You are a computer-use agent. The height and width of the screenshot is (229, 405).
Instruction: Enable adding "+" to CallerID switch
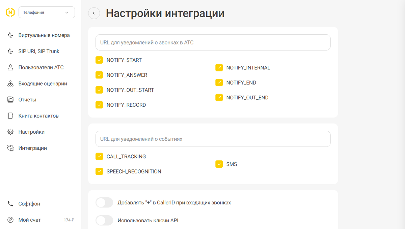point(104,203)
